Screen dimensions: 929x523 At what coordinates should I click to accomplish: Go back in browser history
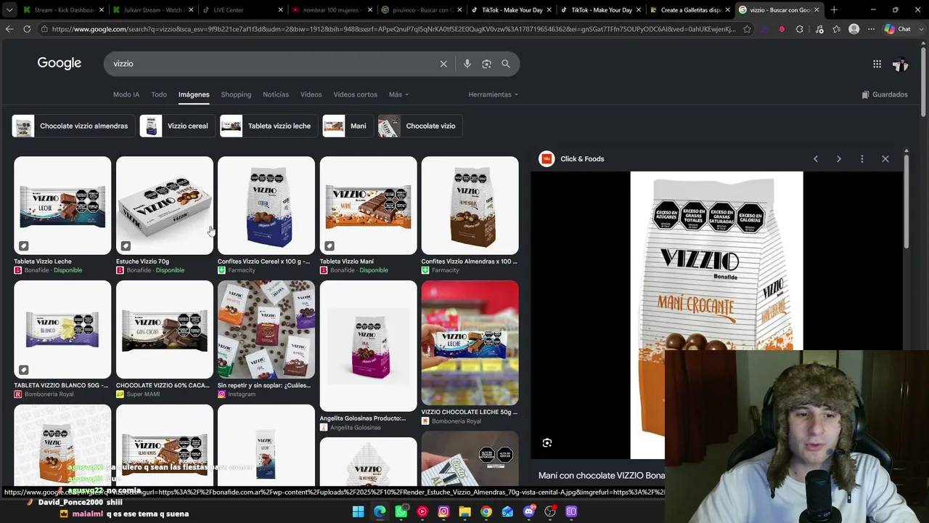pos(9,29)
